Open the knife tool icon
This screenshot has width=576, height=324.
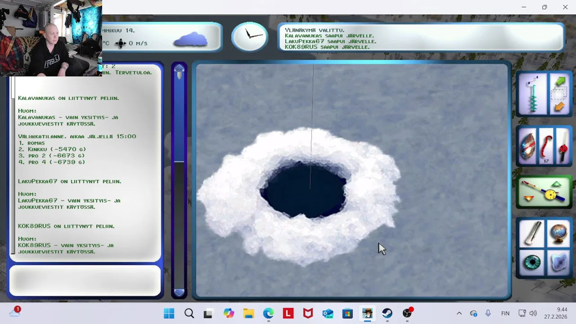click(532, 233)
